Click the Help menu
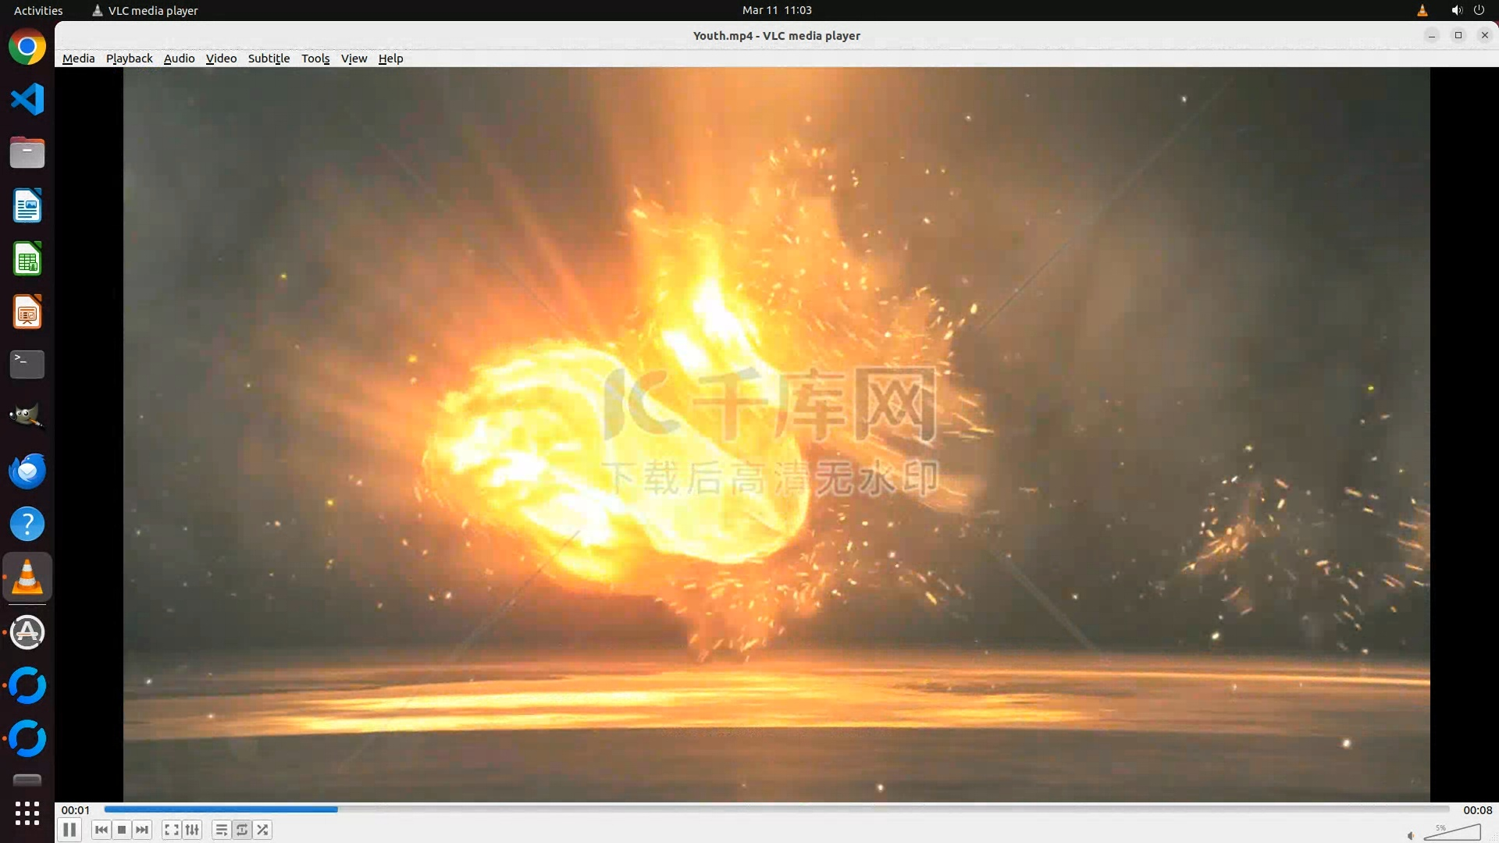This screenshot has width=1499, height=843. (390, 59)
